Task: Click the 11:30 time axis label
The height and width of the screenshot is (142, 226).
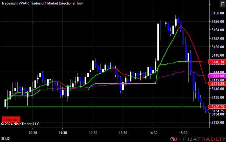Action: [63, 133]
